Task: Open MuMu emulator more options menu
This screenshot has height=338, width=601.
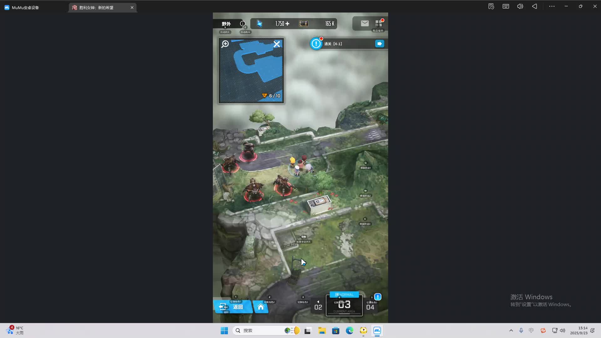Action: coord(552,6)
